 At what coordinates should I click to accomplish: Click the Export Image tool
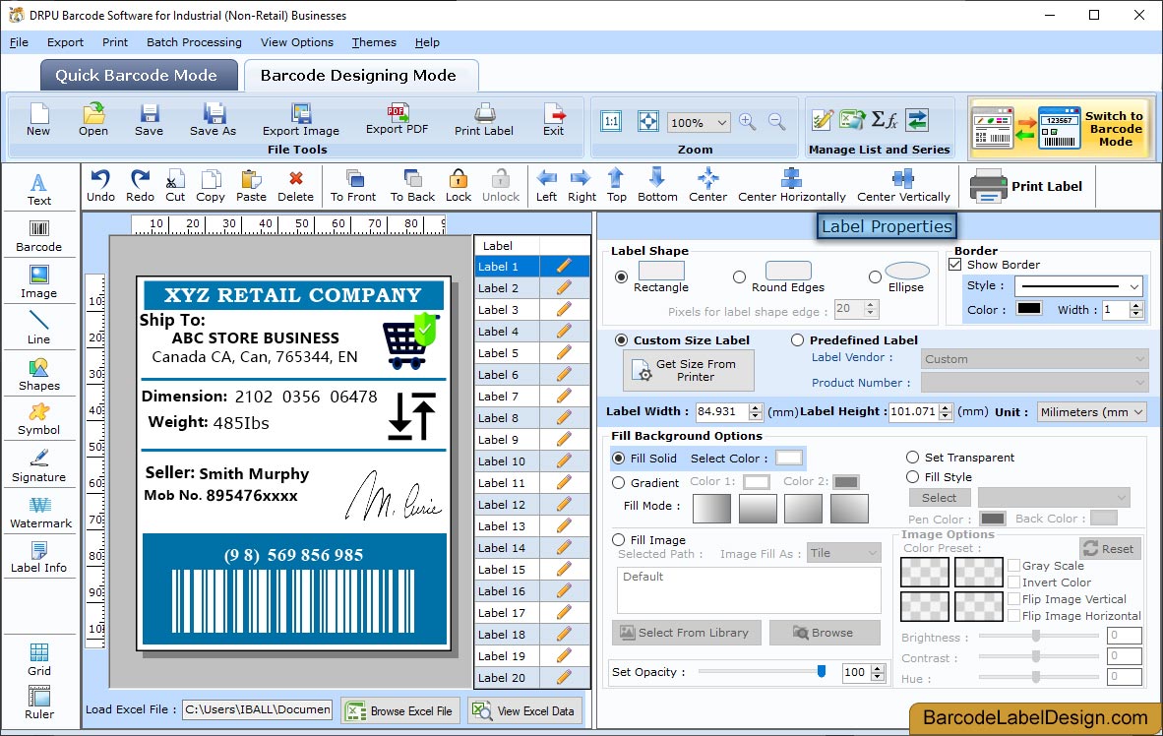[x=300, y=120]
